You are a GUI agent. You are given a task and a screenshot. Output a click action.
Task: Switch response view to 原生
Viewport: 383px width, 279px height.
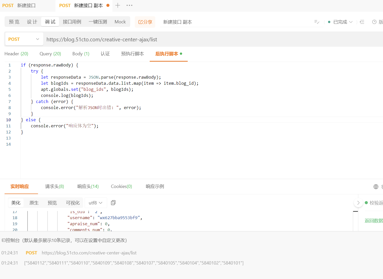(x=34, y=203)
